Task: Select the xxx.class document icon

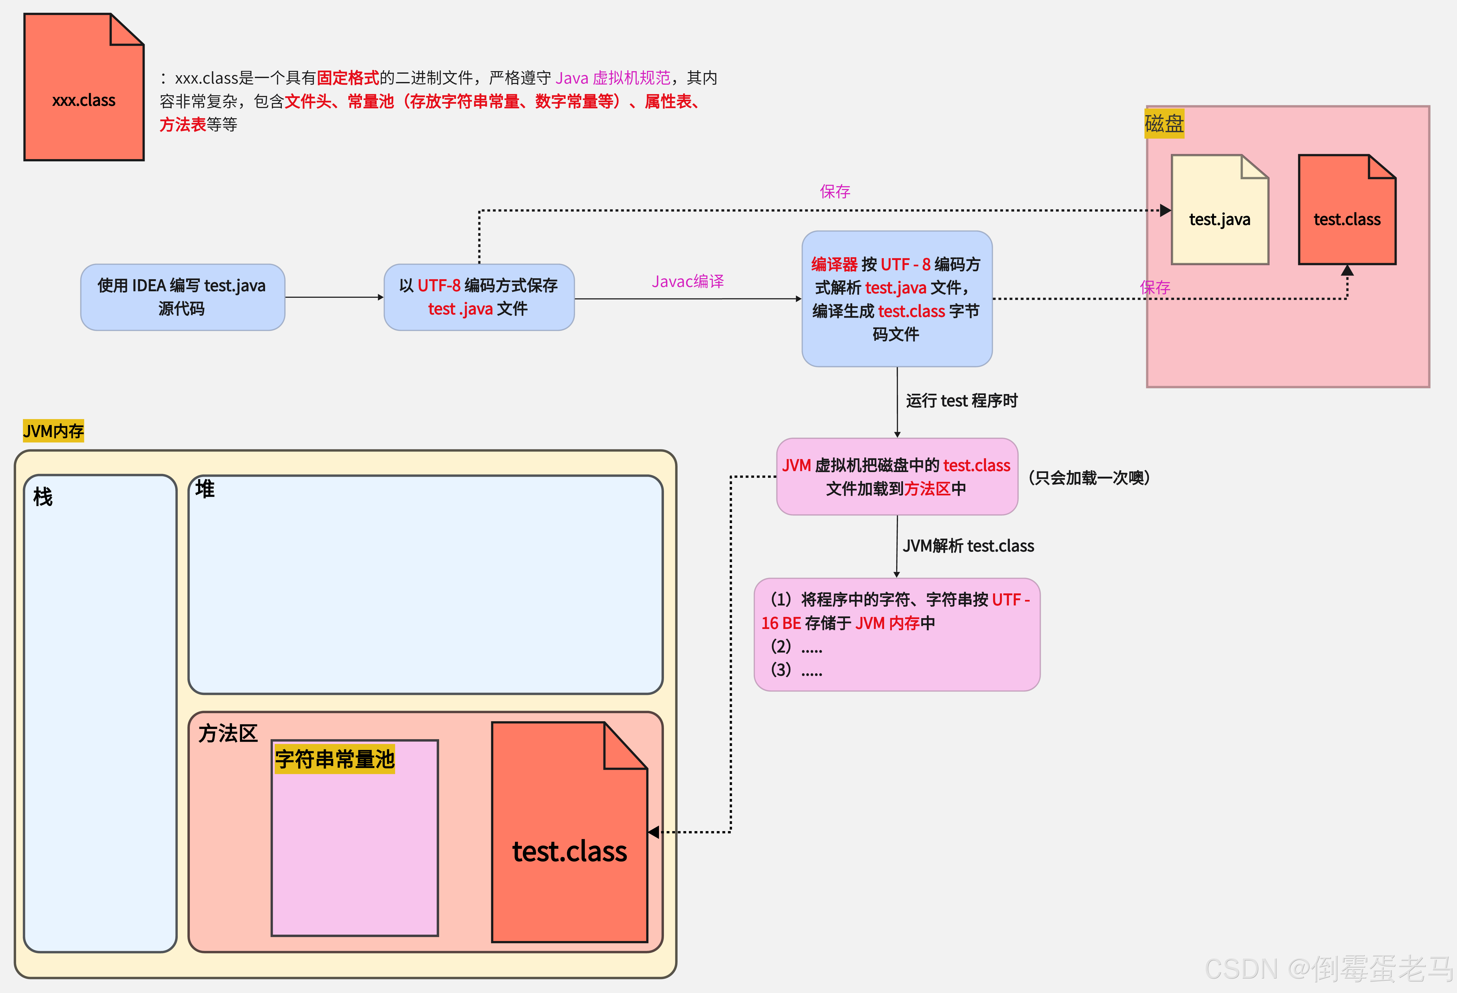Action: click(x=83, y=88)
